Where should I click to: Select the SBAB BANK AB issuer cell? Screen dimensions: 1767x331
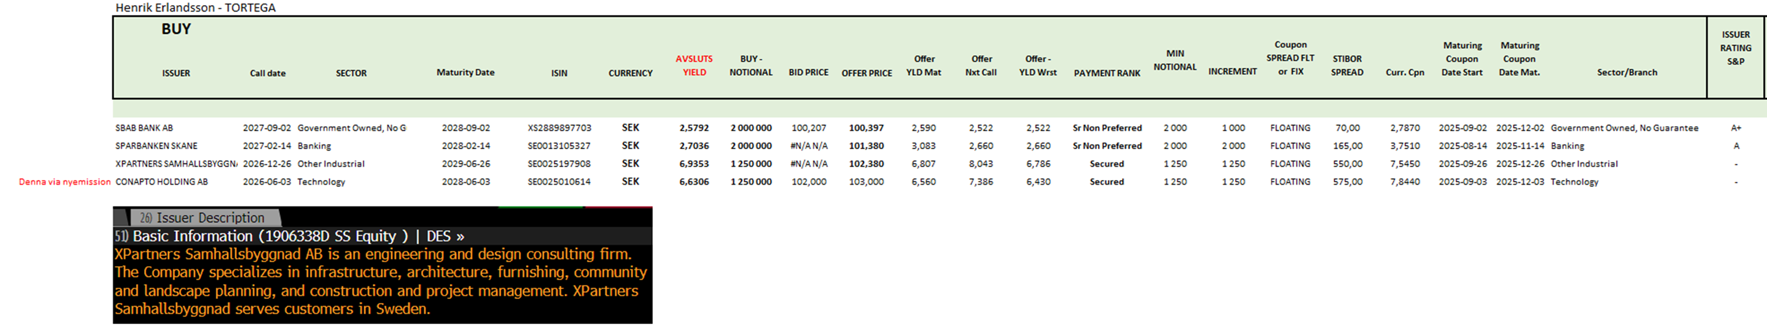click(x=144, y=128)
